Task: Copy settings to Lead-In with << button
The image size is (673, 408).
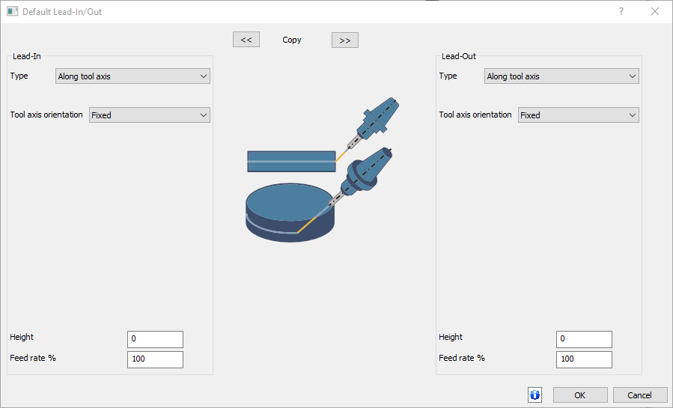Action: pos(246,40)
